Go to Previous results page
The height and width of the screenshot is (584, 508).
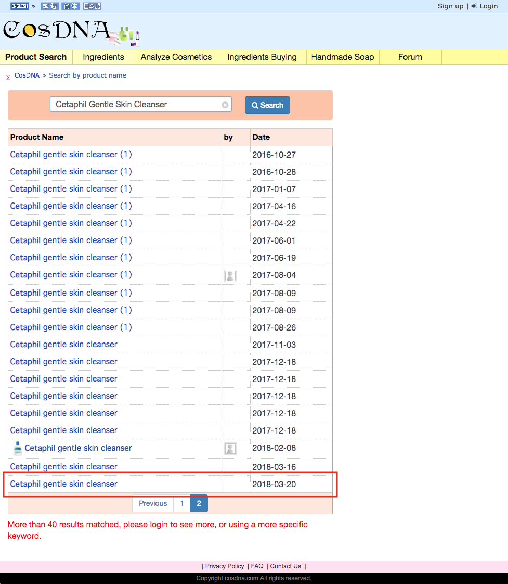pyautogui.click(x=153, y=503)
